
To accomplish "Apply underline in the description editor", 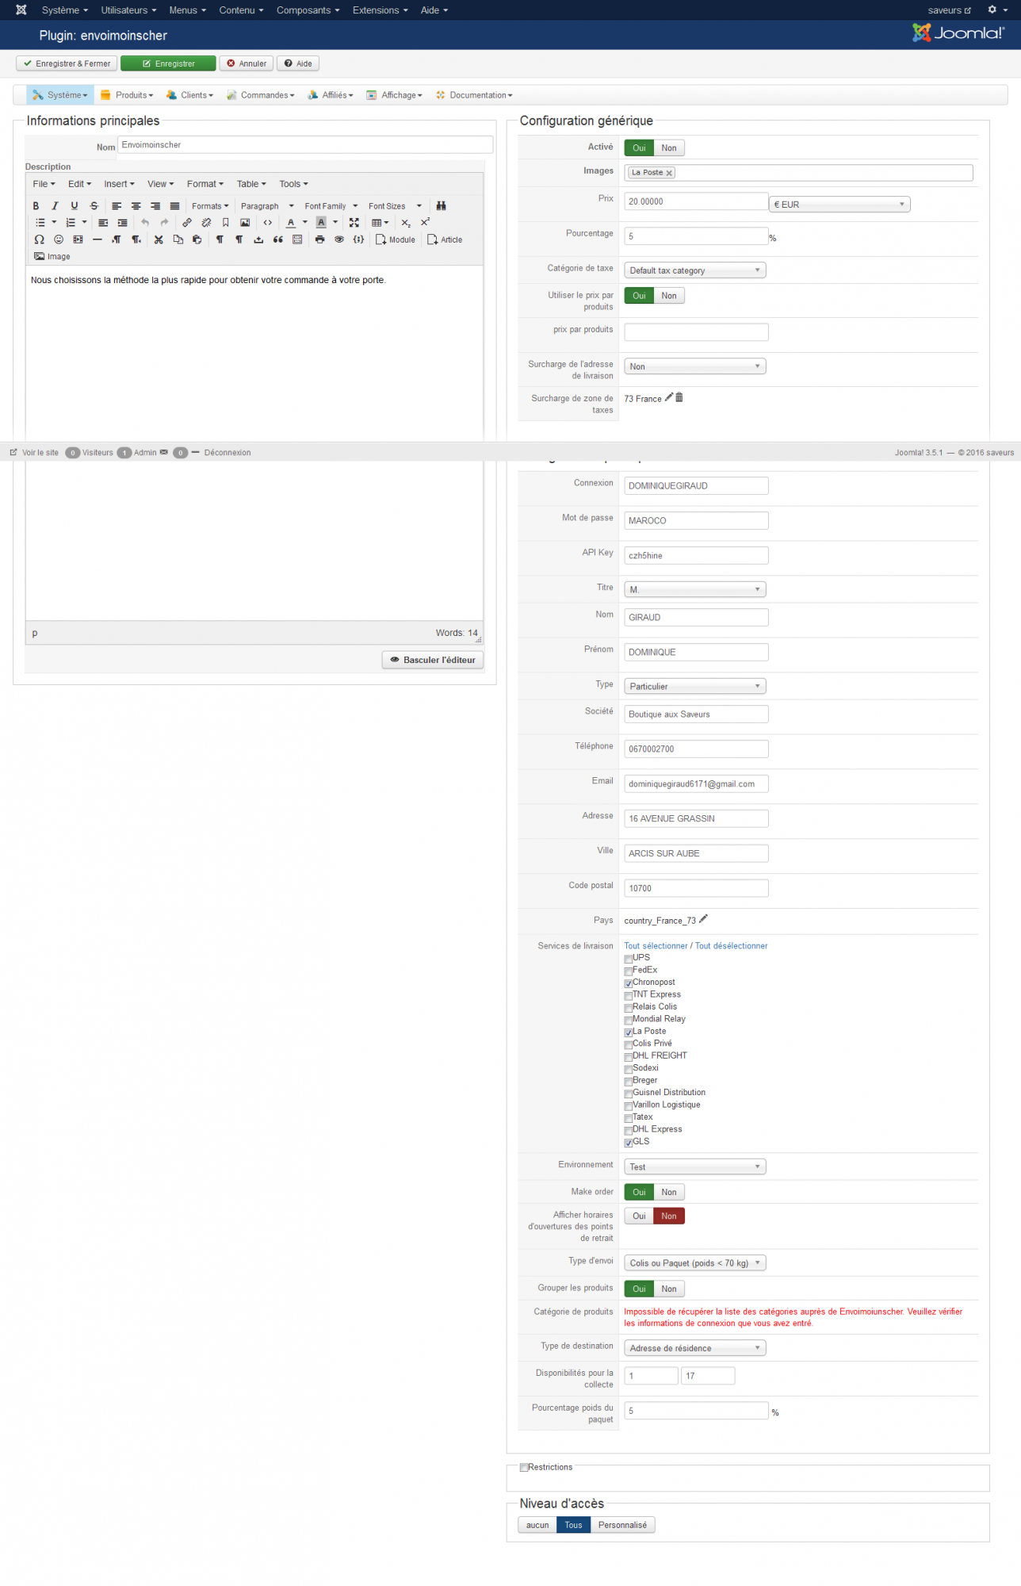I will tap(75, 206).
